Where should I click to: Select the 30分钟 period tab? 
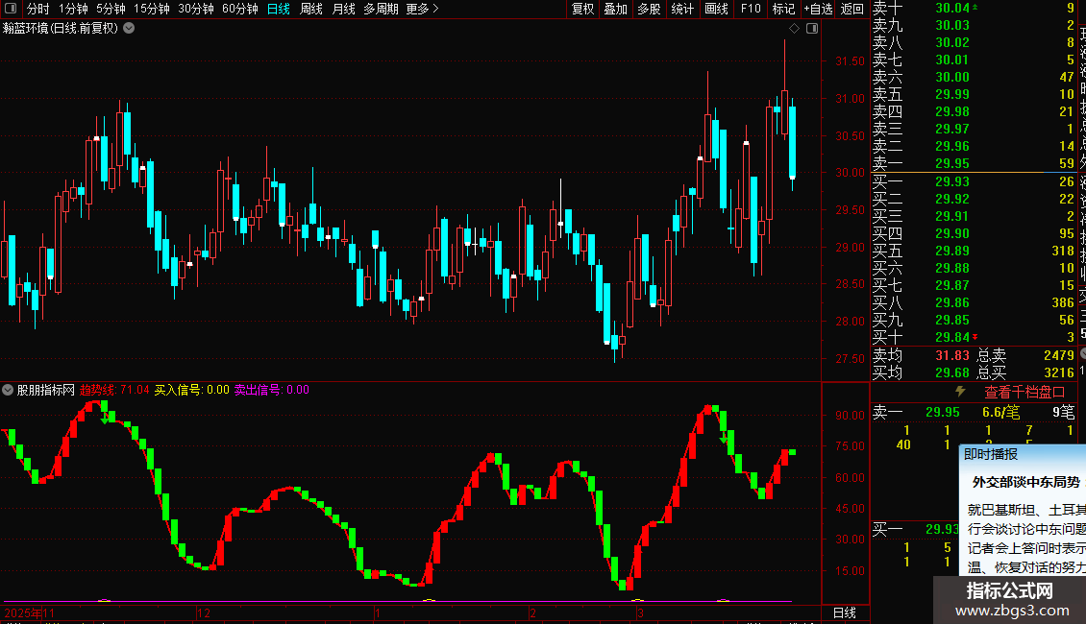(196, 9)
